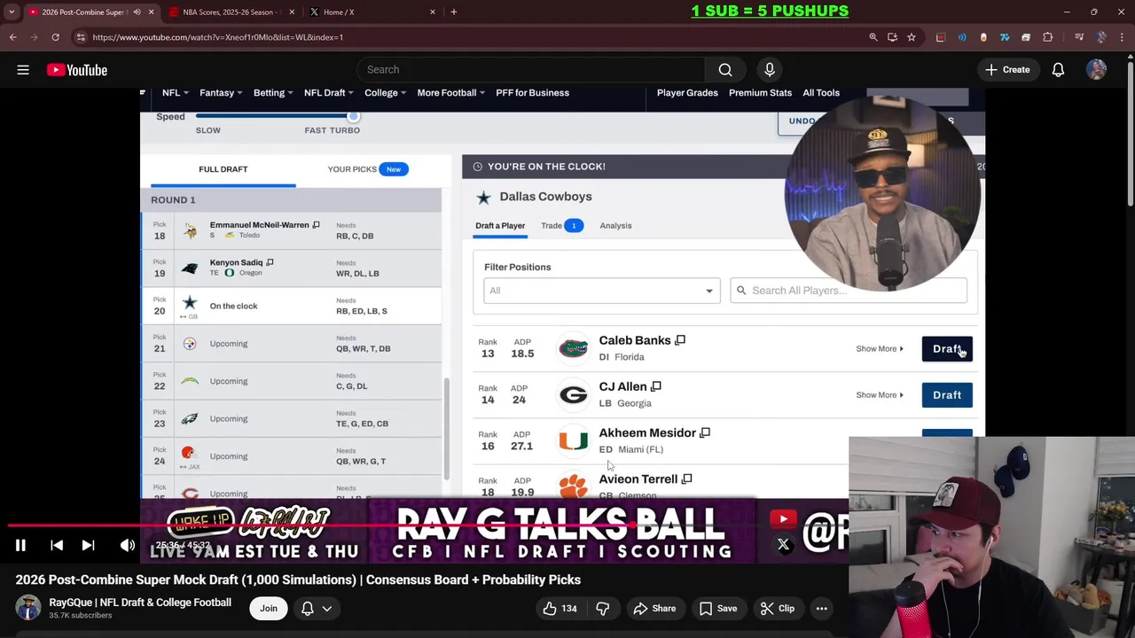Dislike the video with thumbs down
The image size is (1135, 638).
click(603, 609)
